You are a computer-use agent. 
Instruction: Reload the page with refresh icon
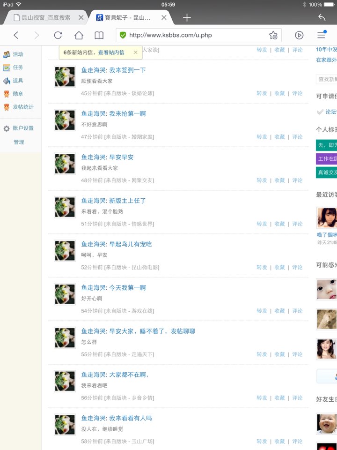coord(58,35)
